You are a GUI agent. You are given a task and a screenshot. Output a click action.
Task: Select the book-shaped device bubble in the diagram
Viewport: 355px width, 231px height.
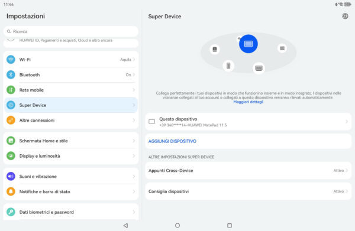tap(215, 49)
